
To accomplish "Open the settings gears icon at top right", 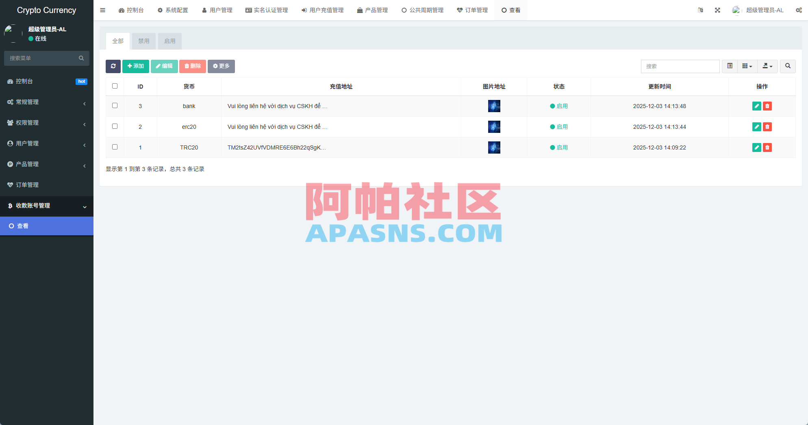I will click(x=799, y=10).
